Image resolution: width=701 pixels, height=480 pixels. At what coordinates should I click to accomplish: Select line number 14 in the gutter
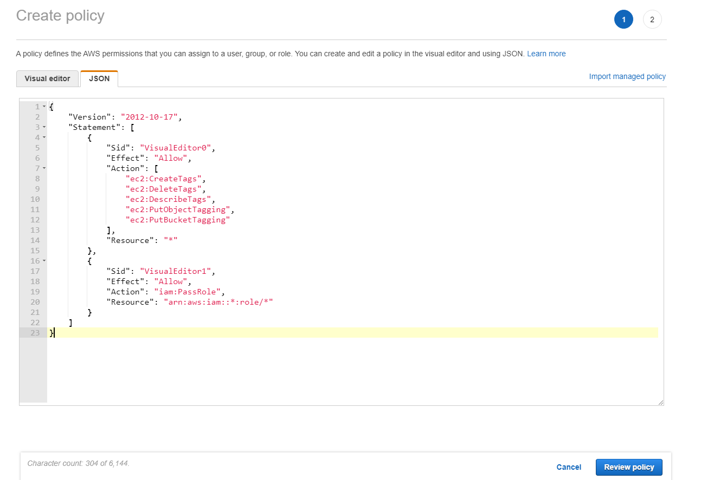tap(35, 240)
